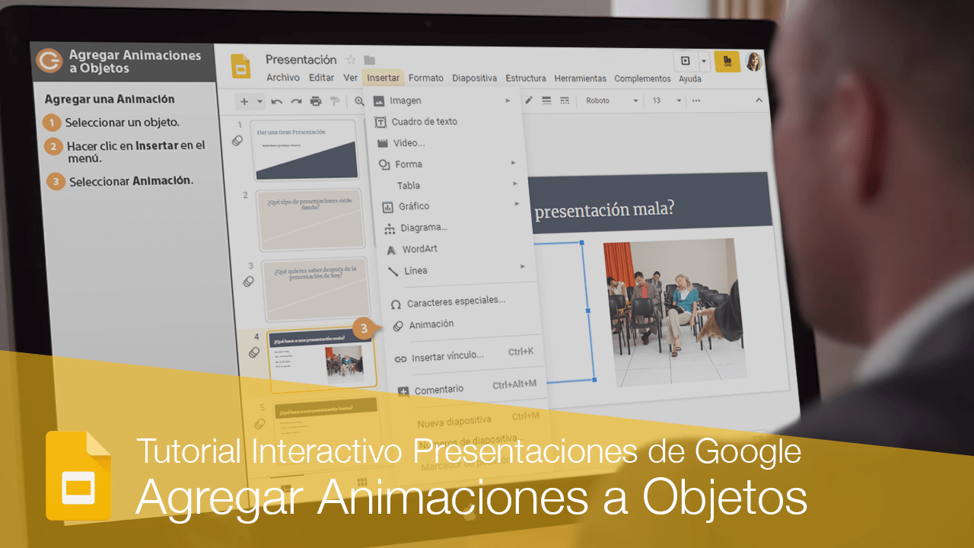Screen dimensions: 974x548
Task: Expand the Gráfico submenu
Action: pyautogui.click(x=450, y=206)
